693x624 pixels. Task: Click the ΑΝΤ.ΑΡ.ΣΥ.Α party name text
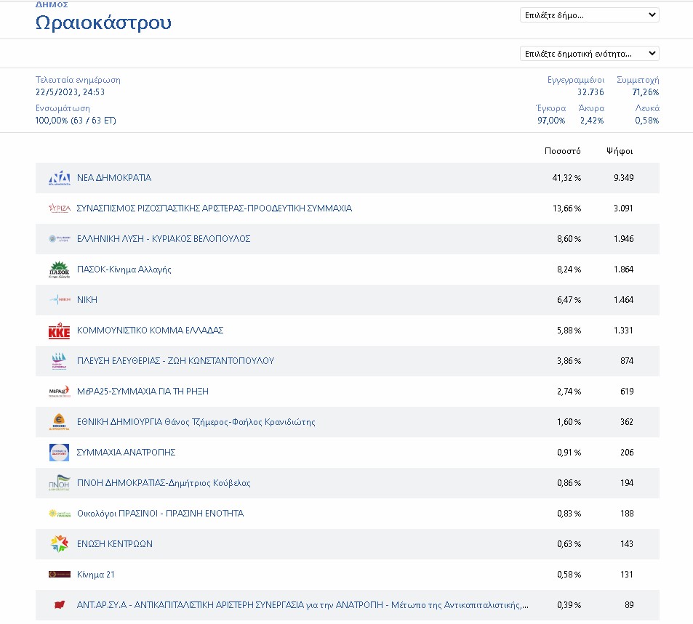[303, 605]
